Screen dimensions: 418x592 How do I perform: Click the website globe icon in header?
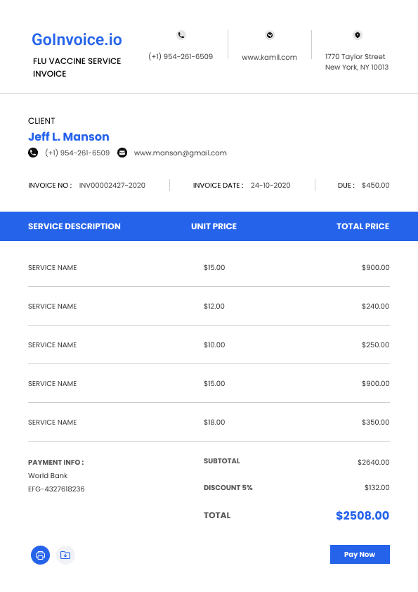pos(269,35)
